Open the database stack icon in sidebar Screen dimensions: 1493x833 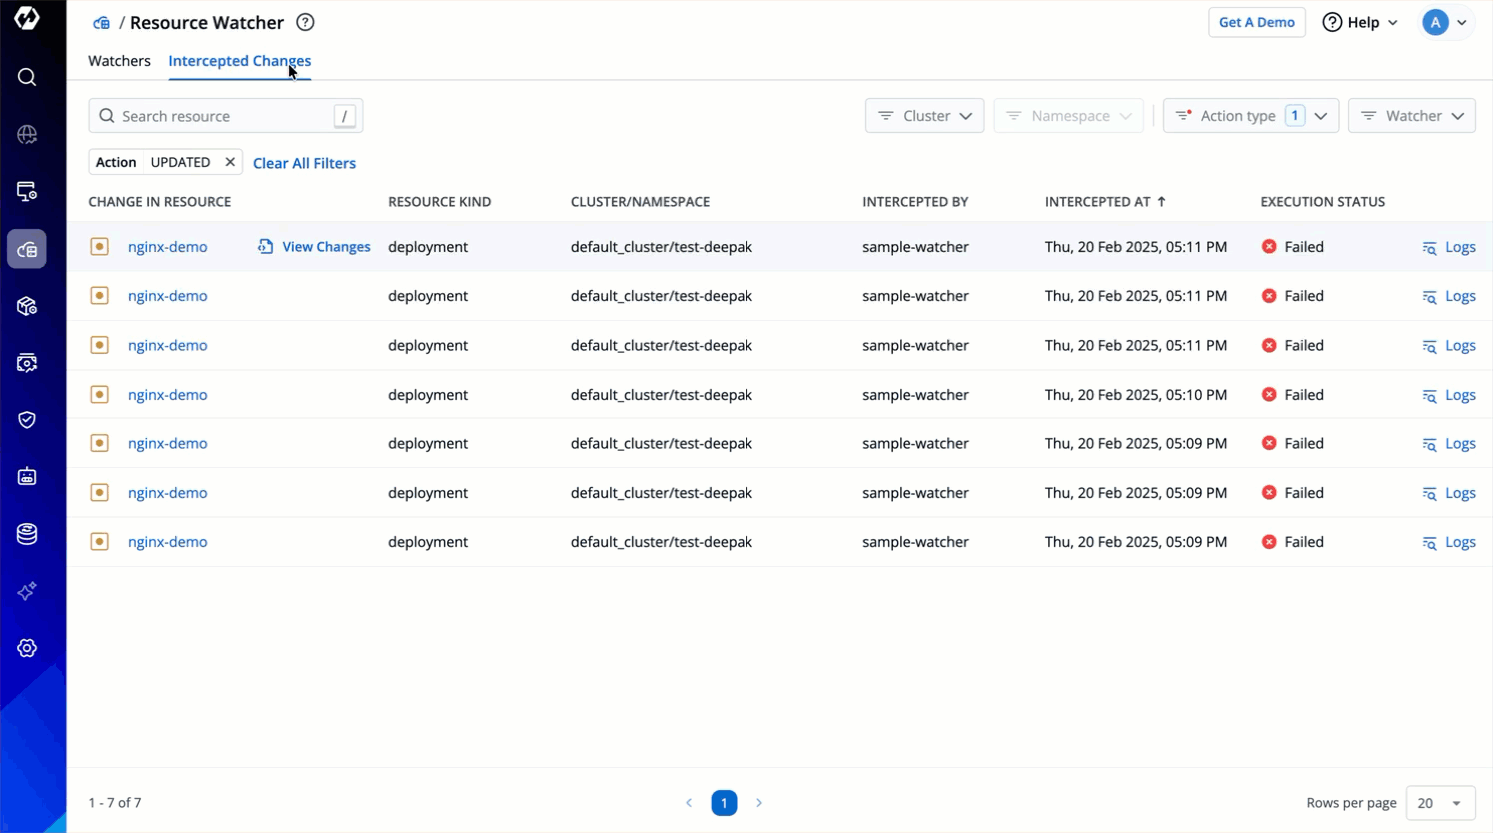click(27, 534)
